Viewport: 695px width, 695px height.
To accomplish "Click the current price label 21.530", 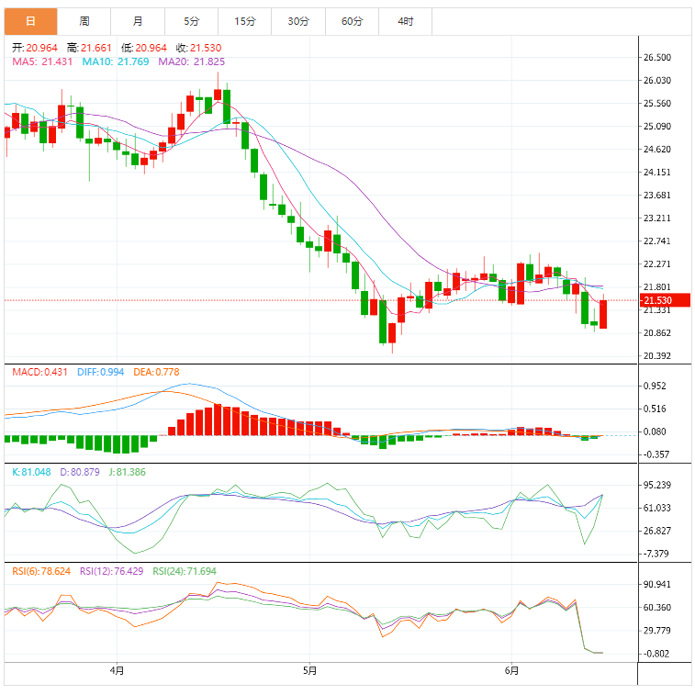I will pyautogui.click(x=665, y=300).
